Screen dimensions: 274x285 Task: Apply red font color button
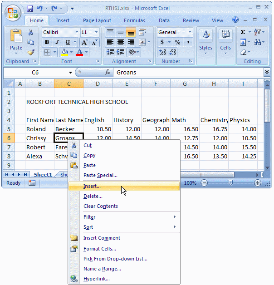click(x=79, y=52)
